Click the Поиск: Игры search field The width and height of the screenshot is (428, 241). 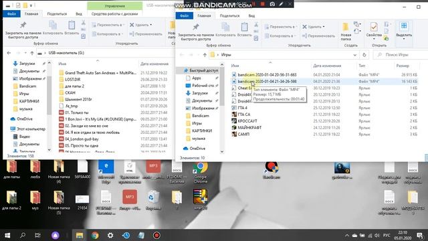(x=401, y=55)
